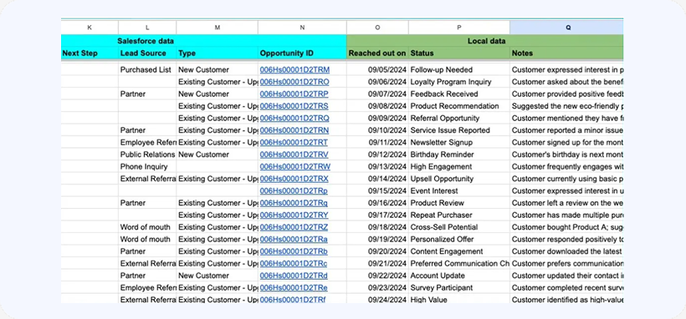This screenshot has height=319, width=686.
Task: Select the Phone Inquiry cell
Action: pos(147,166)
